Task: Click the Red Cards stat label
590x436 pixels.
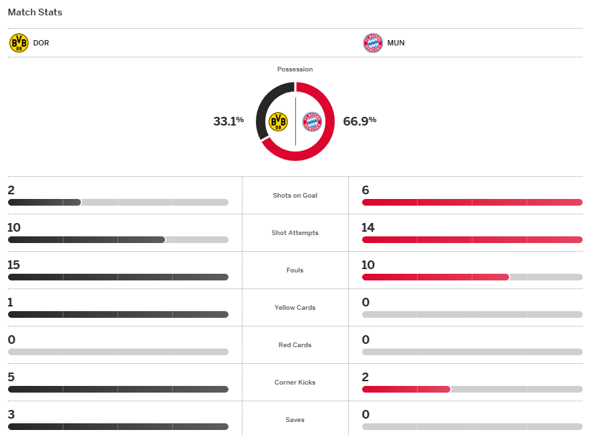Action: pyautogui.click(x=295, y=345)
